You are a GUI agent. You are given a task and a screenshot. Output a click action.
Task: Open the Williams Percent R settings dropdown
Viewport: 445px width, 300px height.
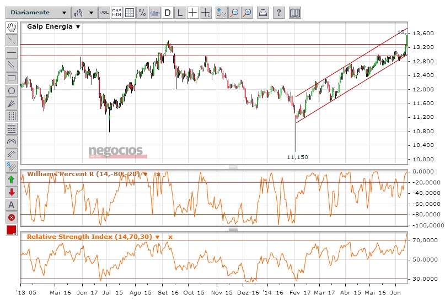coord(145,174)
